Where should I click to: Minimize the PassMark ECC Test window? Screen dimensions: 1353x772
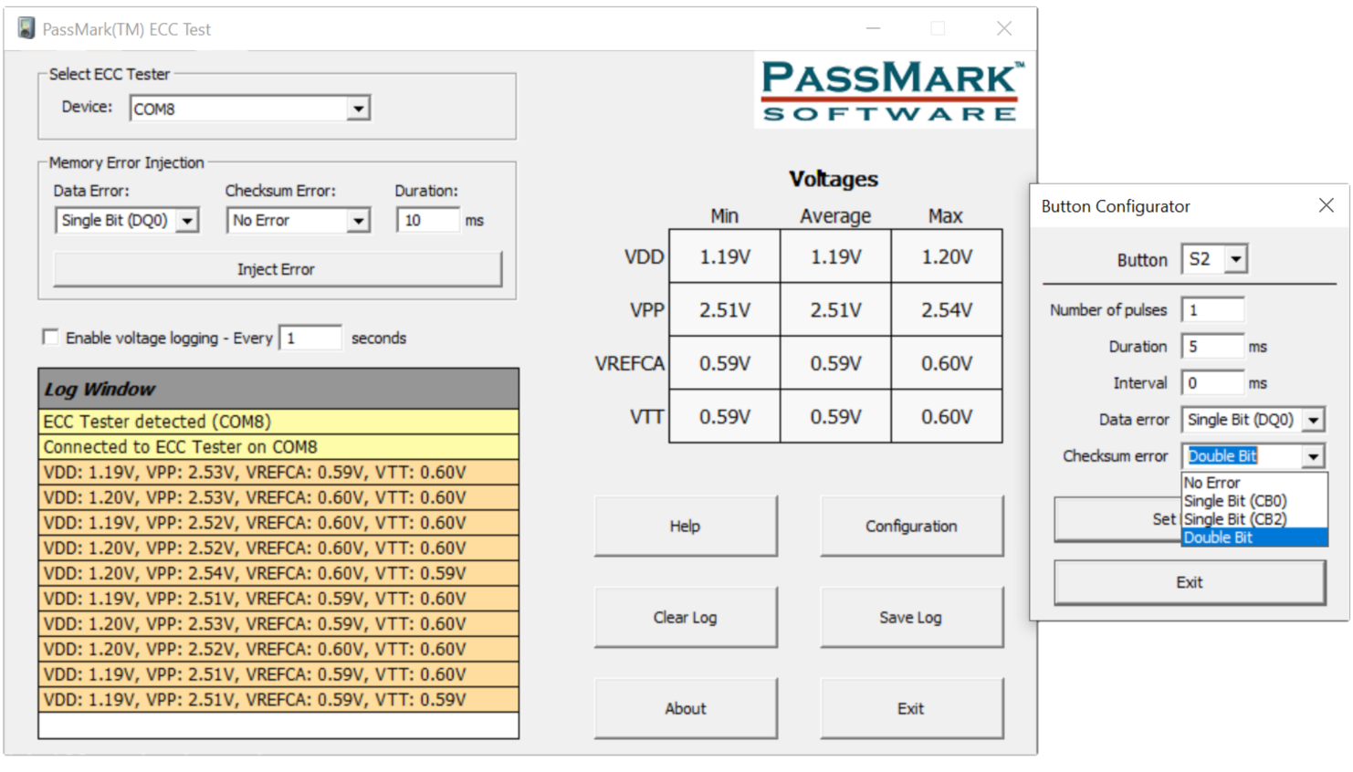[x=874, y=28]
